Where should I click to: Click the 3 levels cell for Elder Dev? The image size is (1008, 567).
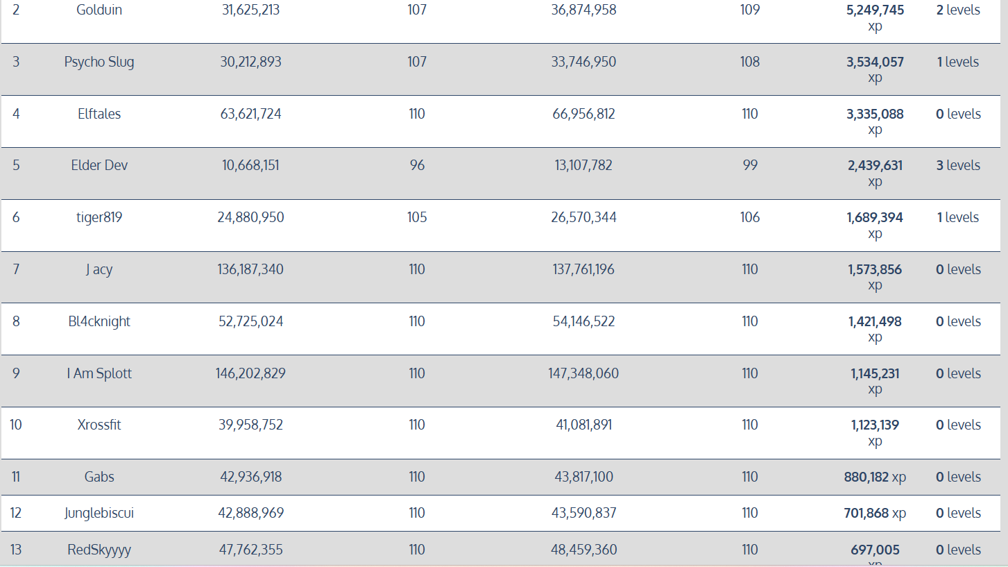957,165
